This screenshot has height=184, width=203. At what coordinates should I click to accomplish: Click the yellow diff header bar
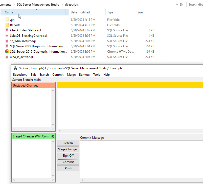coord(130,85)
